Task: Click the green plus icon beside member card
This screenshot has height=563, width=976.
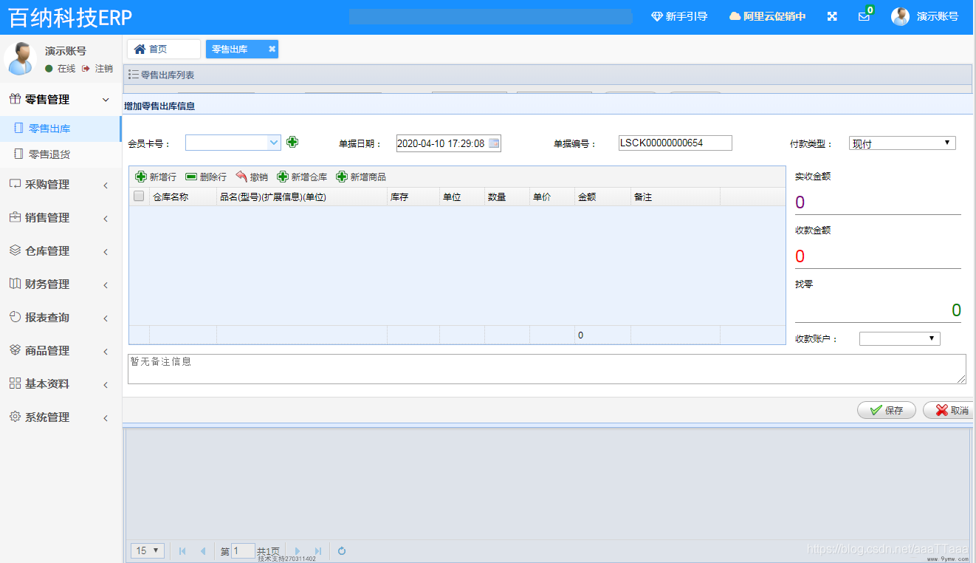Action: coord(292,142)
